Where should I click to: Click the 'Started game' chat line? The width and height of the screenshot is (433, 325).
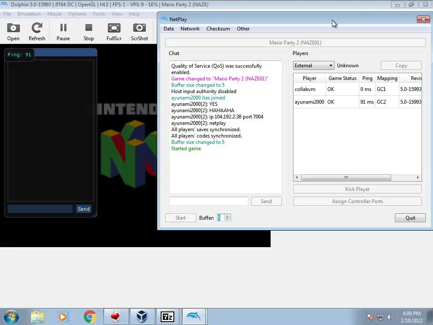coord(186,149)
